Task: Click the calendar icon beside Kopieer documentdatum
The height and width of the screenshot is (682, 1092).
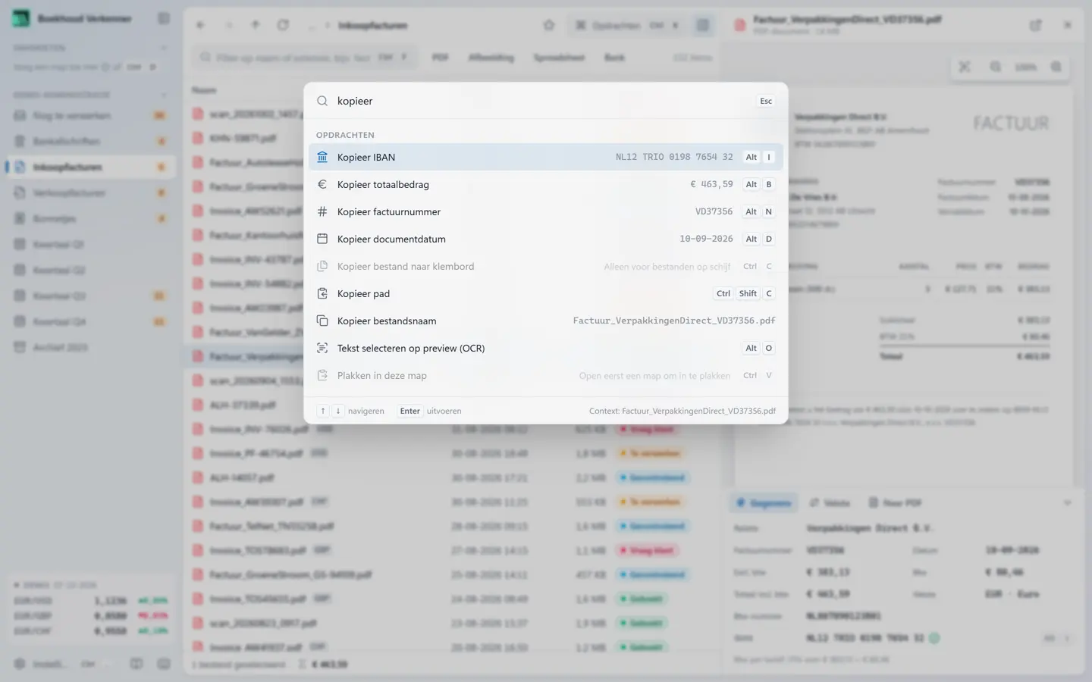Action: coord(322,239)
